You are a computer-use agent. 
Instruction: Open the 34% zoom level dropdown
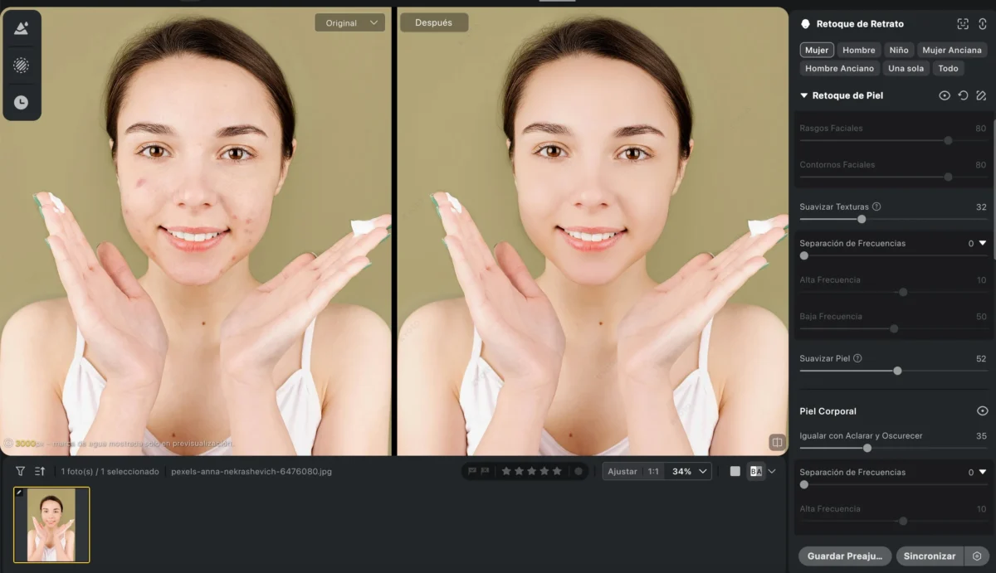[690, 471]
